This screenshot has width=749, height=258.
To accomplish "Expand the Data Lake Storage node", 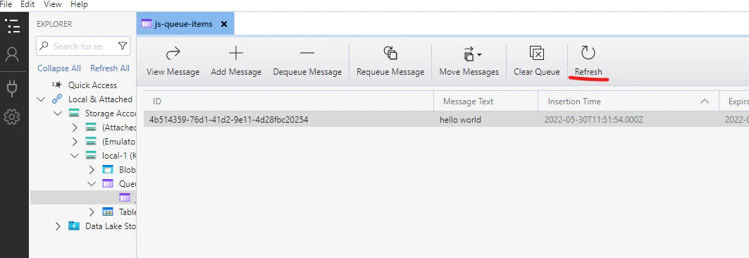I will pyautogui.click(x=58, y=226).
